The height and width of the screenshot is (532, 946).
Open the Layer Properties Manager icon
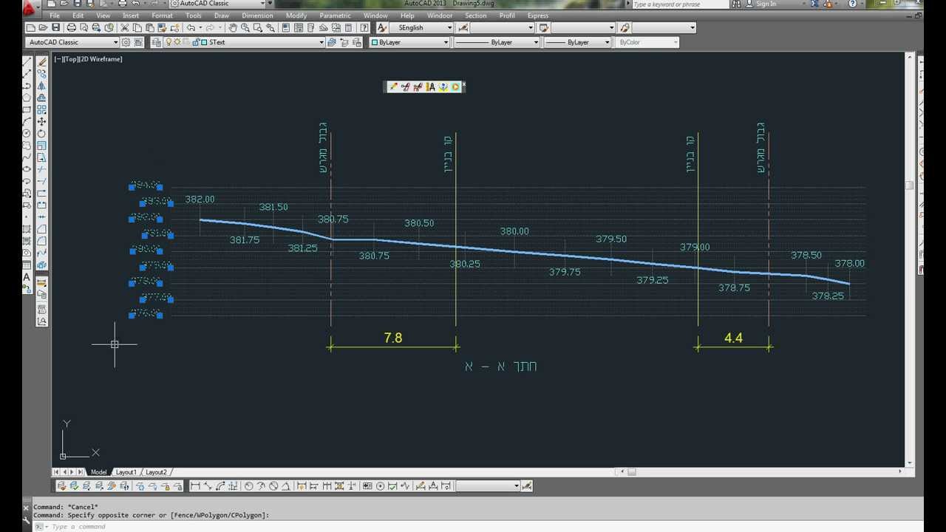click(157, 42)
